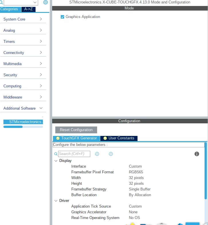Expand the Analog category

23,31
